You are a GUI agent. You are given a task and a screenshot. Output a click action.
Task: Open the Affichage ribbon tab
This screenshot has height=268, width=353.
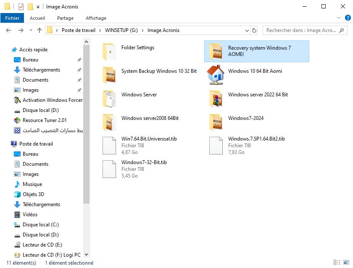click(x=96, y=18)
